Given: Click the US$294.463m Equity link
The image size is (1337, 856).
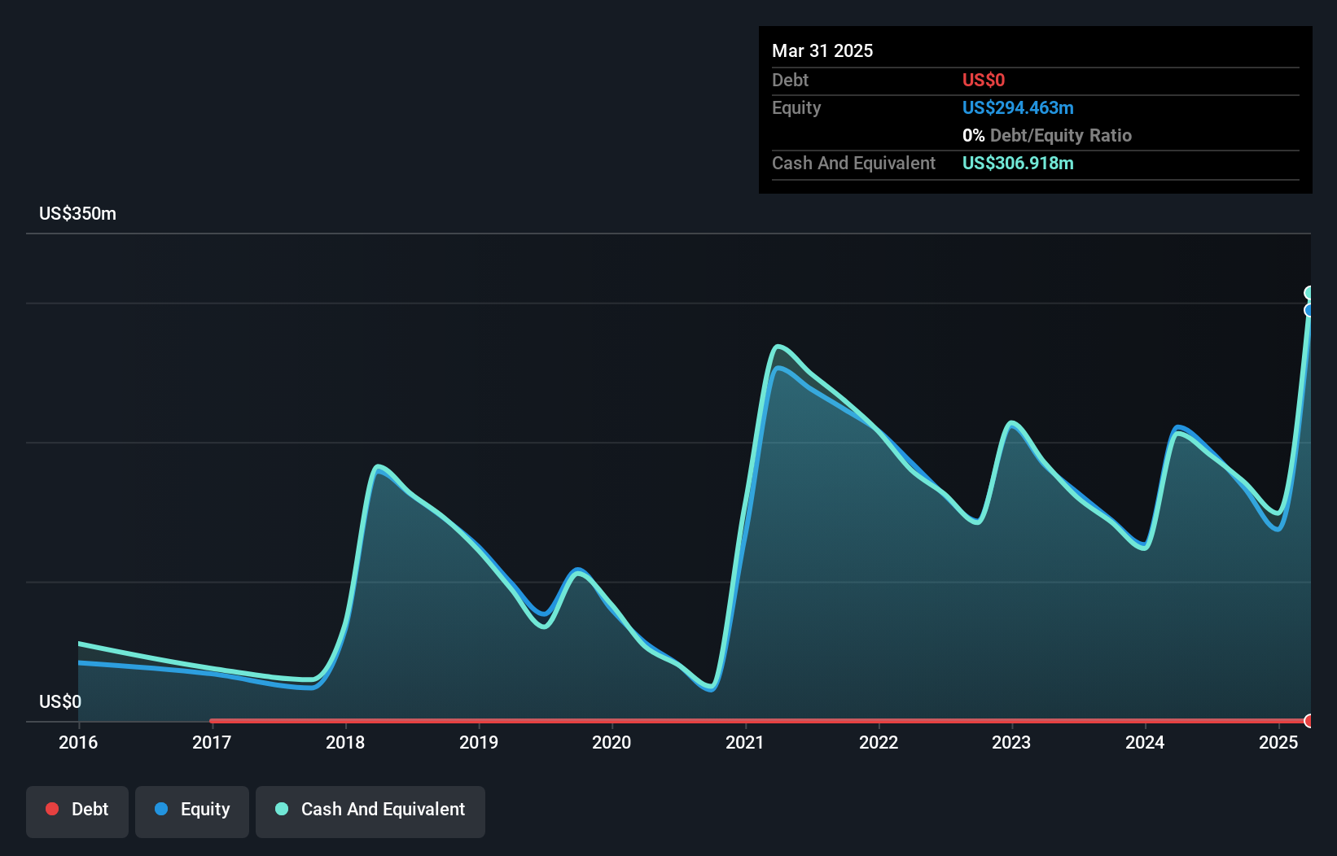Looking at the screenshot, I should [x=1017, y=107].
